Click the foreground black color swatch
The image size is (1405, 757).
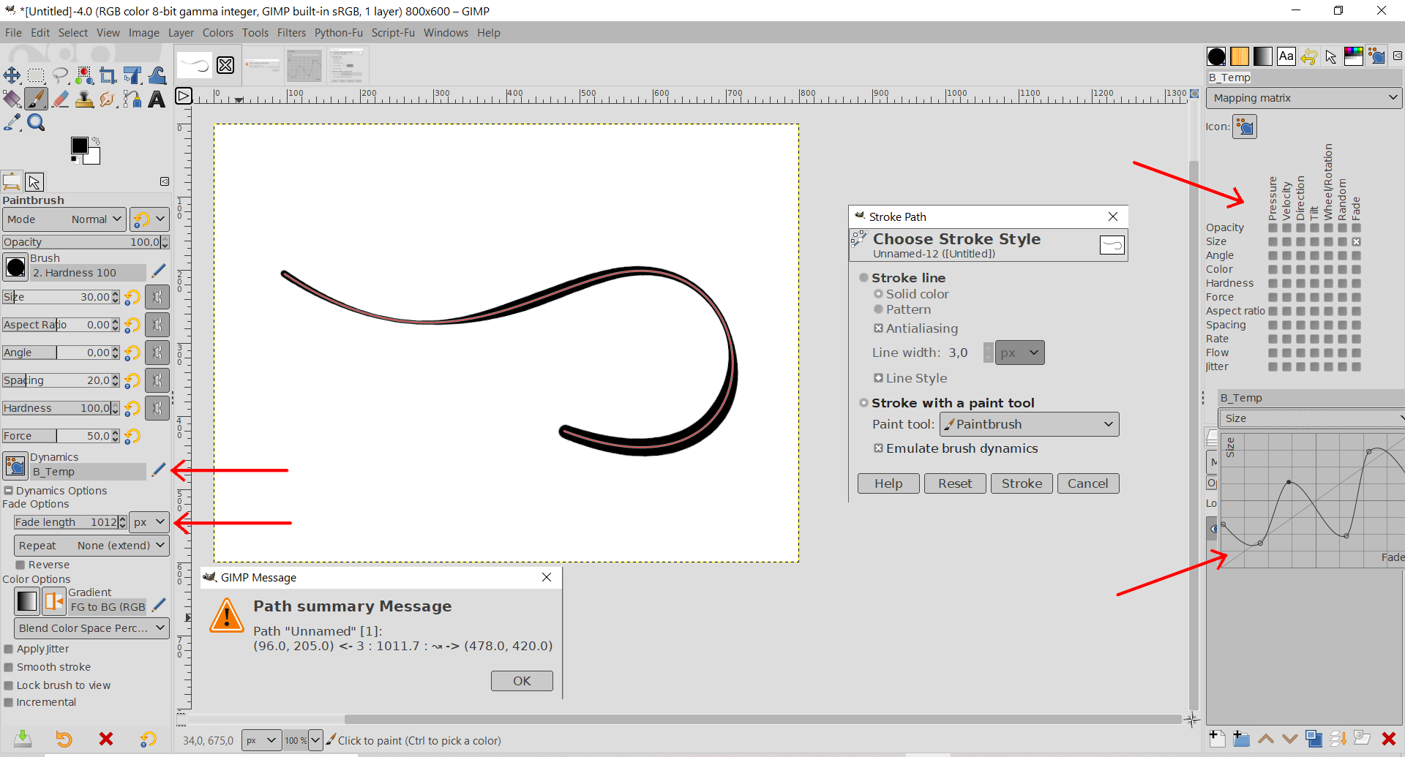(x=79, y=146)
